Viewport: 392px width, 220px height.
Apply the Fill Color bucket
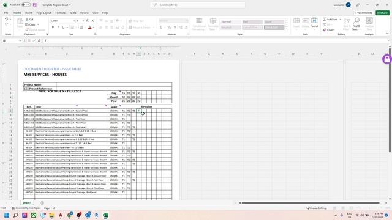tap(81, 27)
